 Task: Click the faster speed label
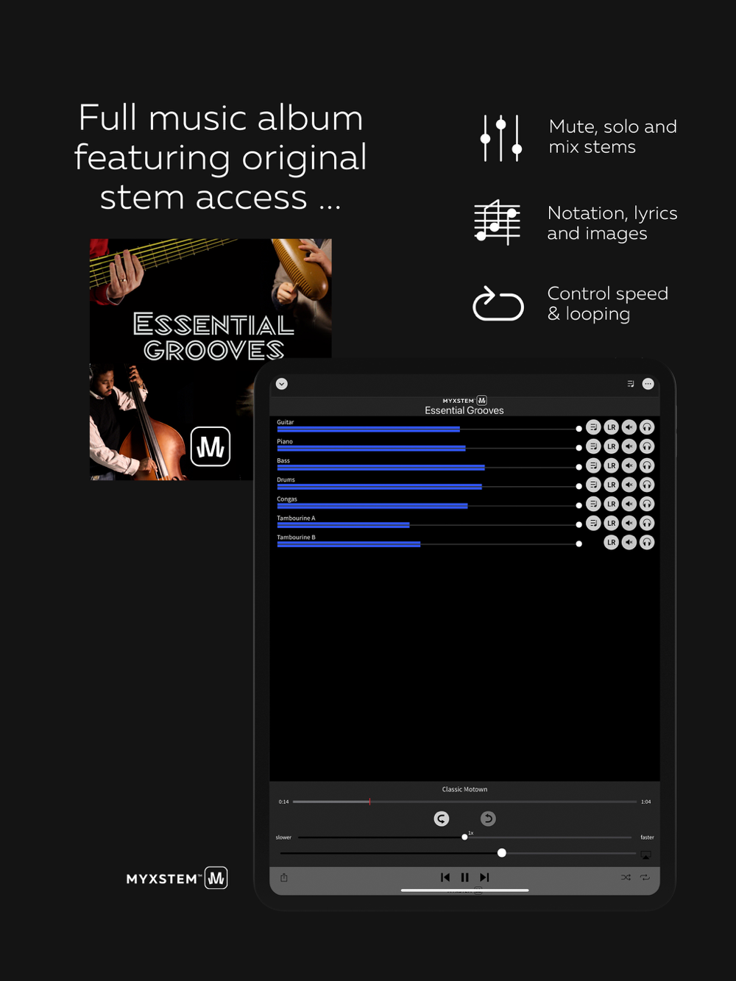click(x=647, y=838)
